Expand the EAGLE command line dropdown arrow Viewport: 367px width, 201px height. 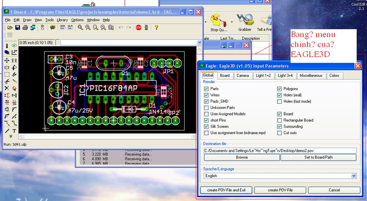[x=200, y=42]
